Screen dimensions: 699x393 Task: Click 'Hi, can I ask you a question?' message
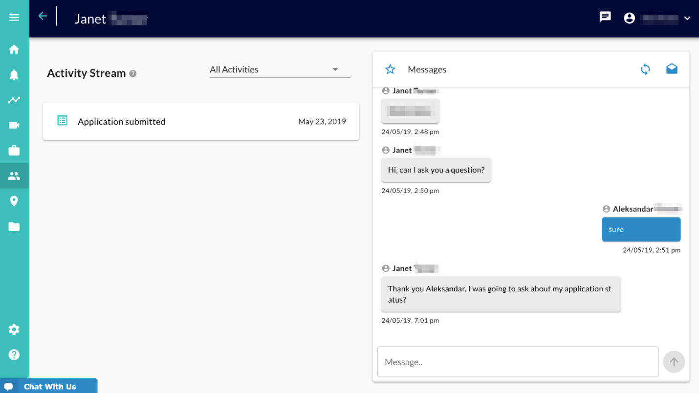tap(436, 170)
